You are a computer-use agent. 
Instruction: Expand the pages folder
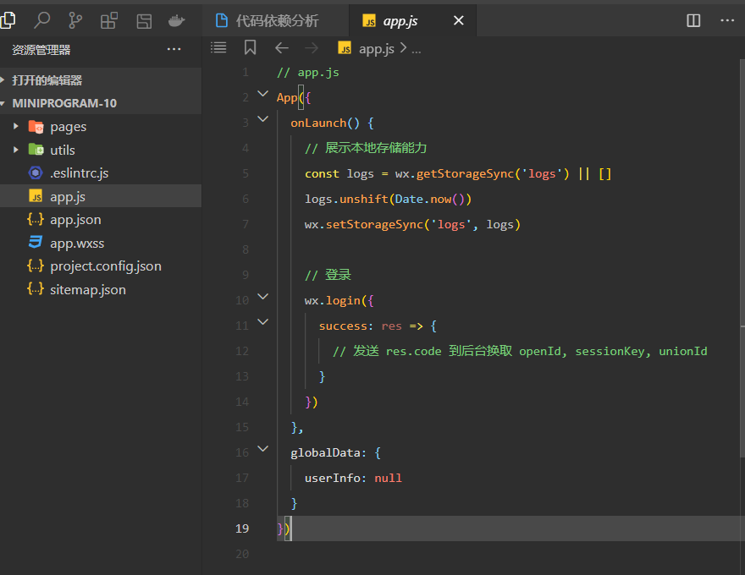[16, 127]
